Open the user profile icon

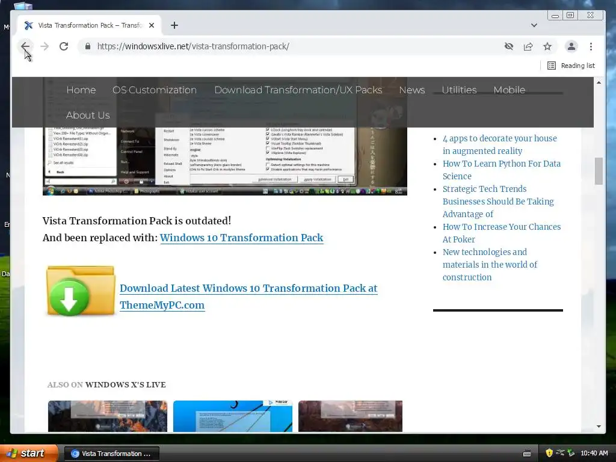pyautogui.click(x=571, y=46)
